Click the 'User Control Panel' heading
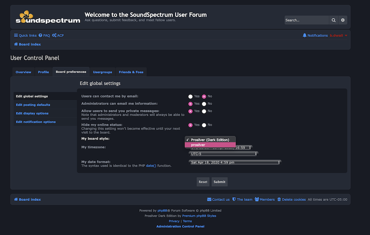Screen dimensions: 370x235 [x=35, y=58]
